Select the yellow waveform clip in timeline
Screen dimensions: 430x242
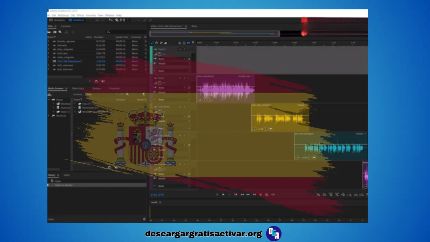pos(280,117)
